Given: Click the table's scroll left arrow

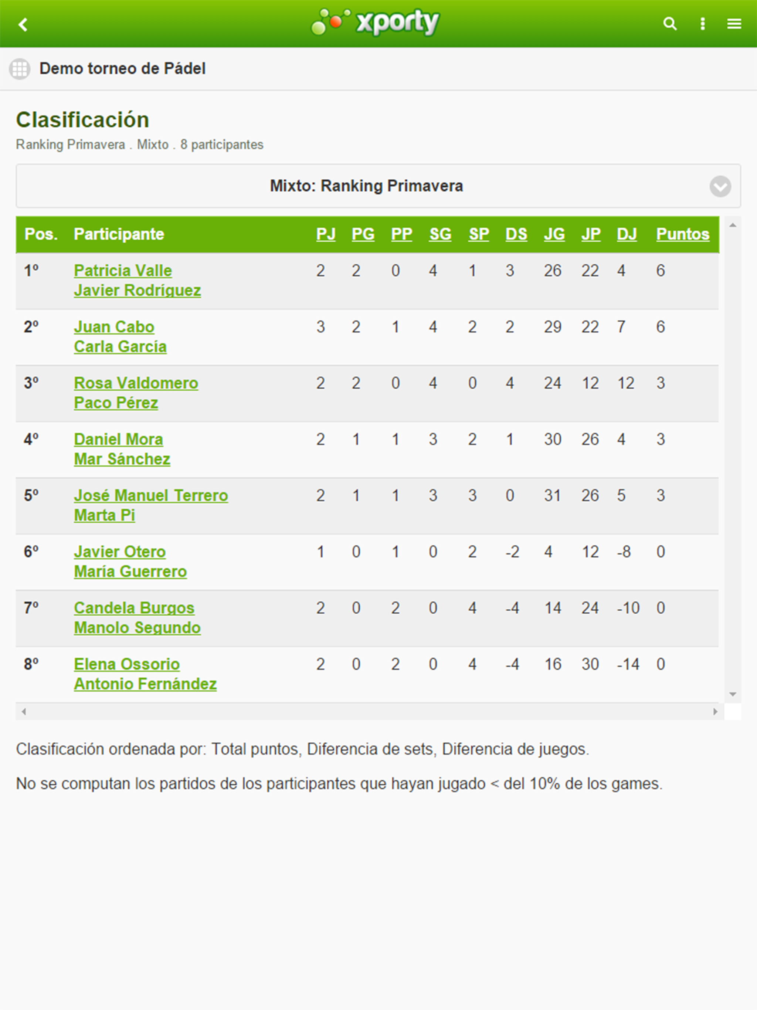Looking at the screenshot, I should pyautogui.click(x=24, y=711).
